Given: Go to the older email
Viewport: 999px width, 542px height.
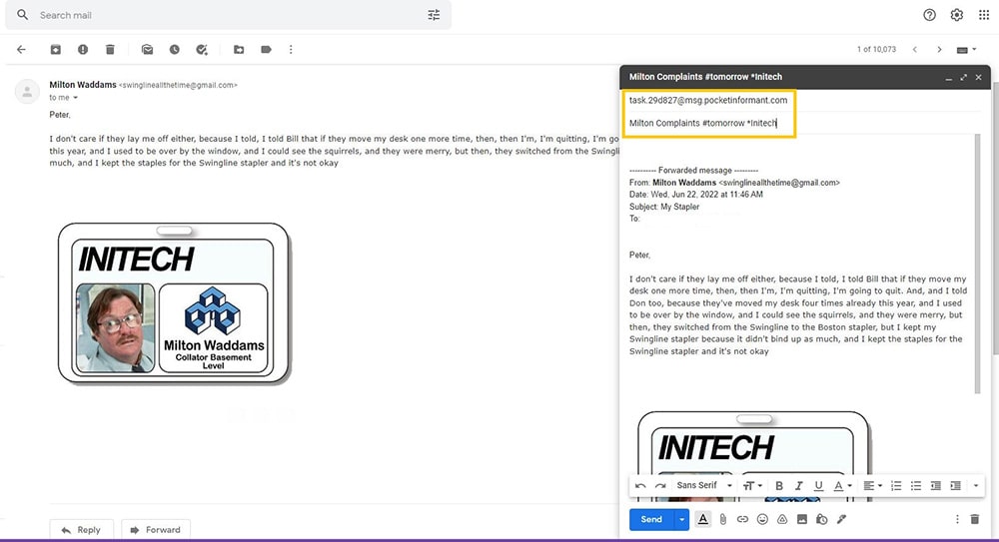Looking at the screenshot, I should (939, 49).
